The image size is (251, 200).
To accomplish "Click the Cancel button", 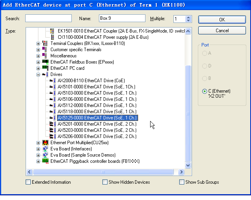I will (x=222, y=31).
